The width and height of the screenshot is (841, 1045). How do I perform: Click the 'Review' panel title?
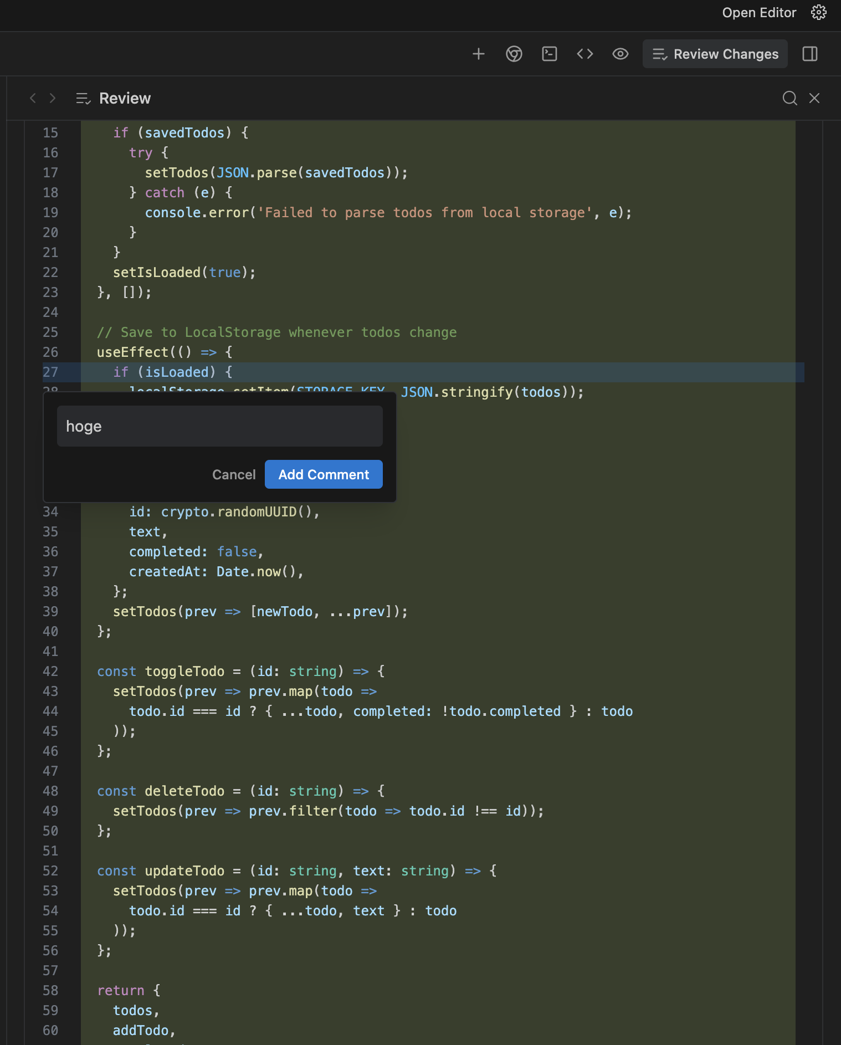125,98
